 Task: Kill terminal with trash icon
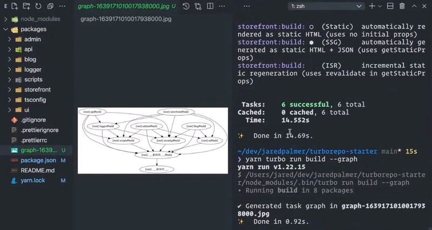(402, 6)
